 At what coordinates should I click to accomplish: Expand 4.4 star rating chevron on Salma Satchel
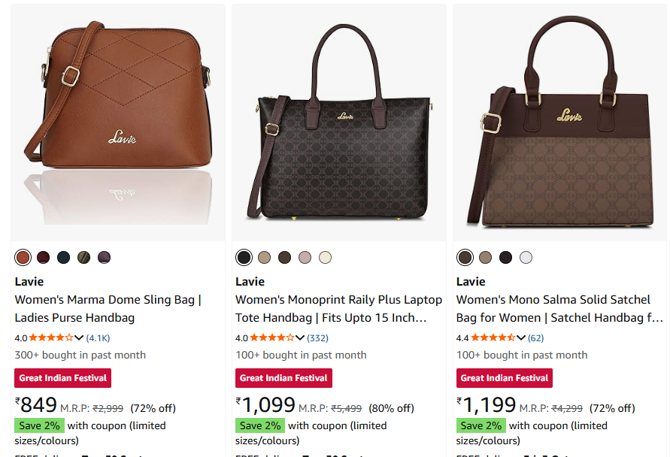(x=520, y=338)
